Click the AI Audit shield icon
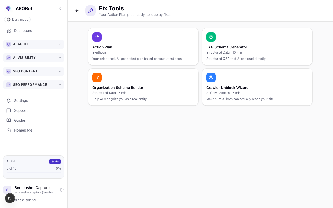Viewport: 333px width, 208px height. pyautogui.click(x=8, y=44)
